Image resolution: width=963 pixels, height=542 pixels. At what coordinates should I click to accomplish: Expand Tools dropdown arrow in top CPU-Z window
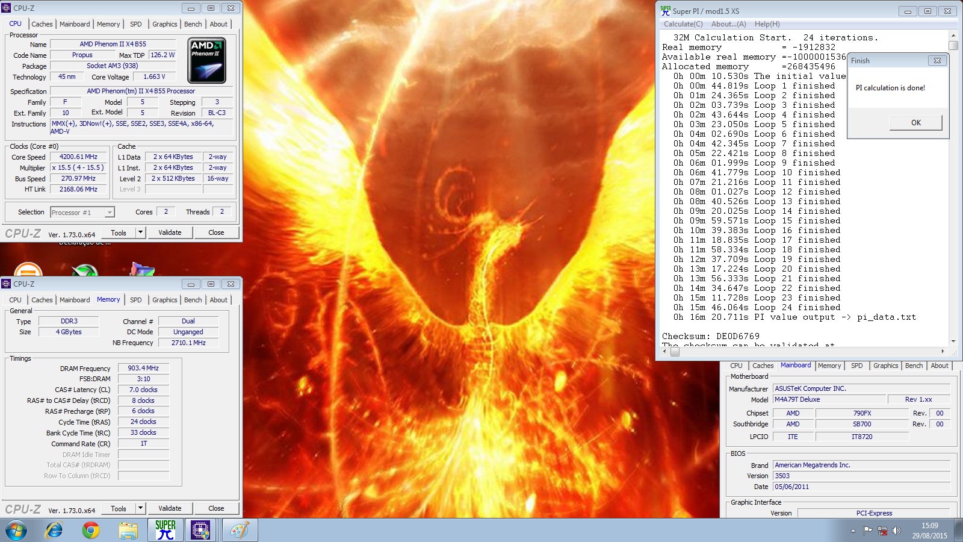(140, 232)
